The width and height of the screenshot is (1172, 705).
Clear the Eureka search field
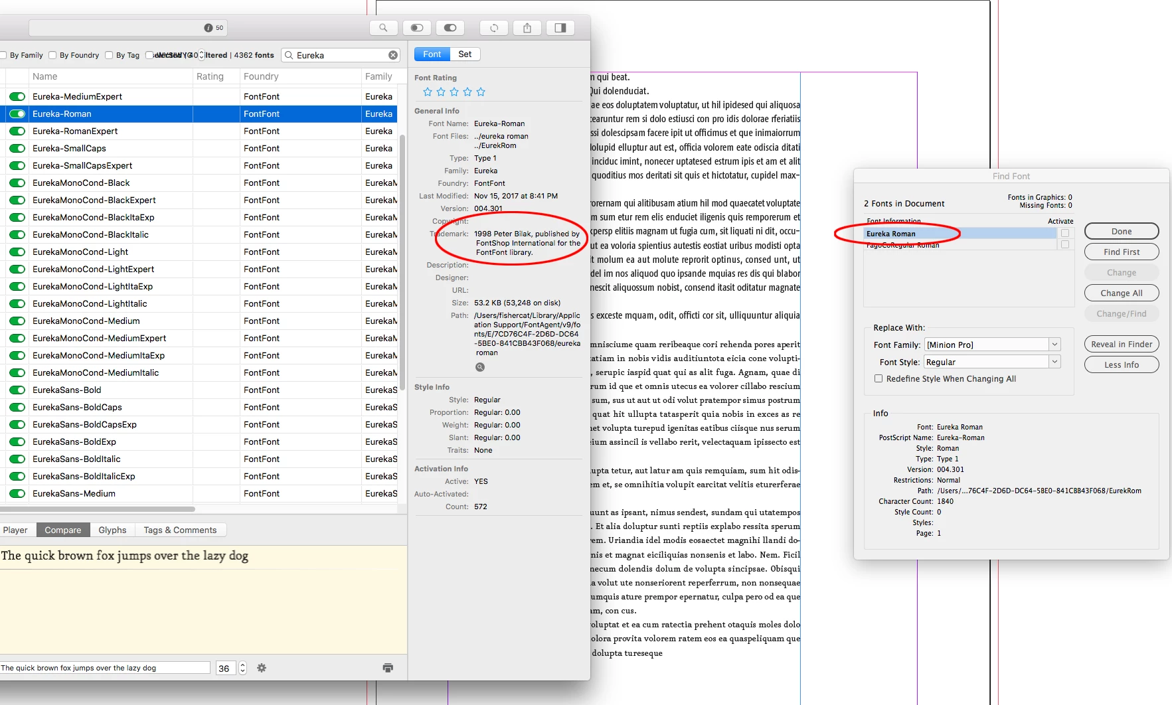click(393, 55)
